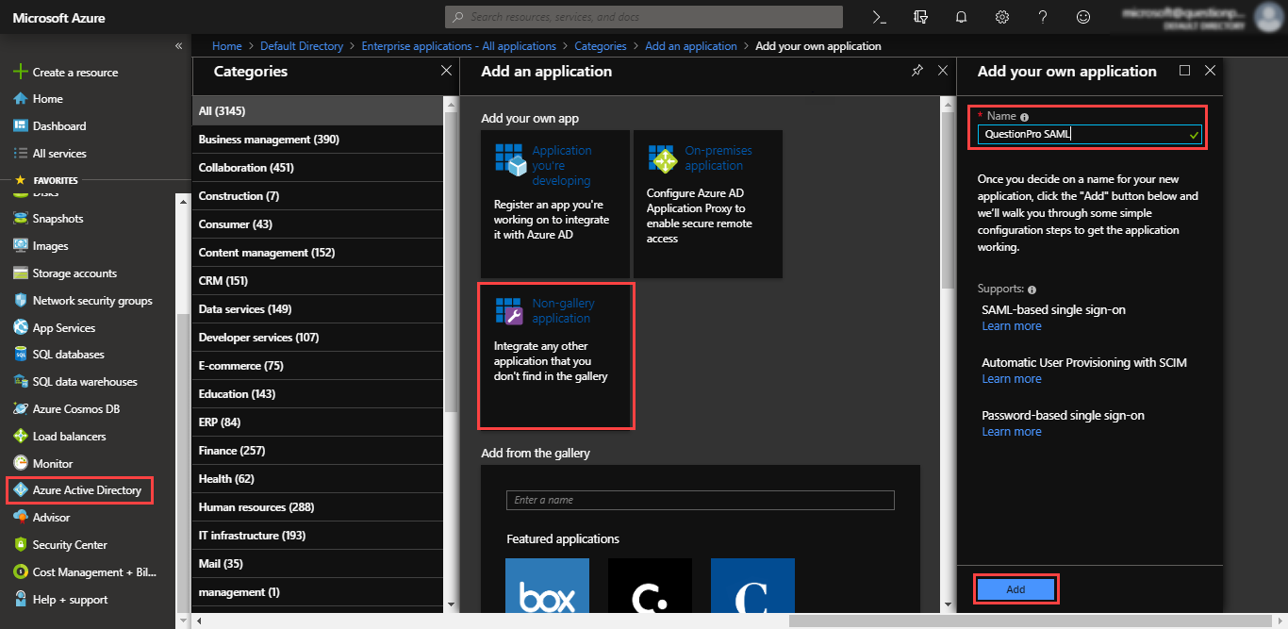The height and width of the screenshot is (629, 1288).
Task: Pin the Add an application blade
Action: point(916,71)
